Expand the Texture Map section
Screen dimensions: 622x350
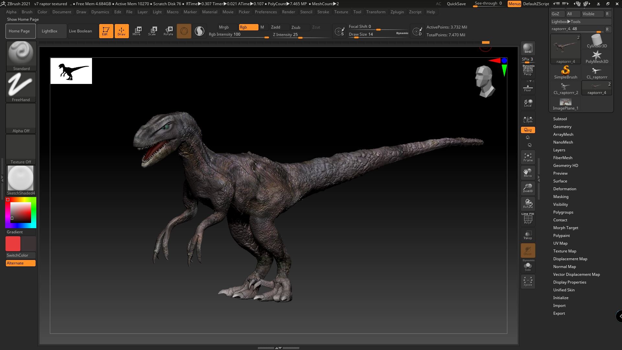pos(565,251)
